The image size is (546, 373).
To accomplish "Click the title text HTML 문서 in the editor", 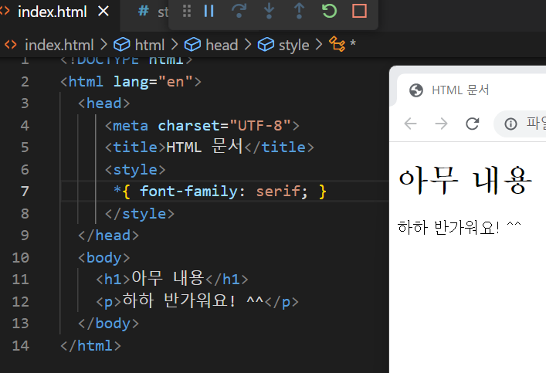I will tap(205, 146).
